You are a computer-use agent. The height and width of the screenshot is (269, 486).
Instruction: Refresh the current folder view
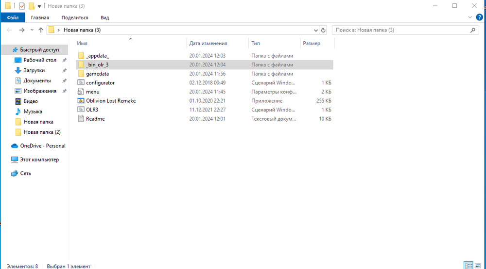click(323, 30)
